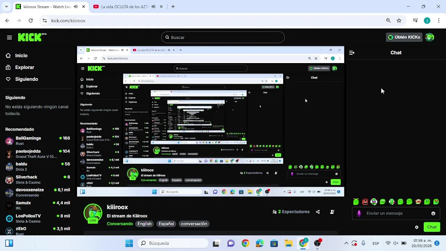Collapse the chat panel arrow icon
Image resolution: width=446 pixels, height=251 pixels.
[352, 53]
